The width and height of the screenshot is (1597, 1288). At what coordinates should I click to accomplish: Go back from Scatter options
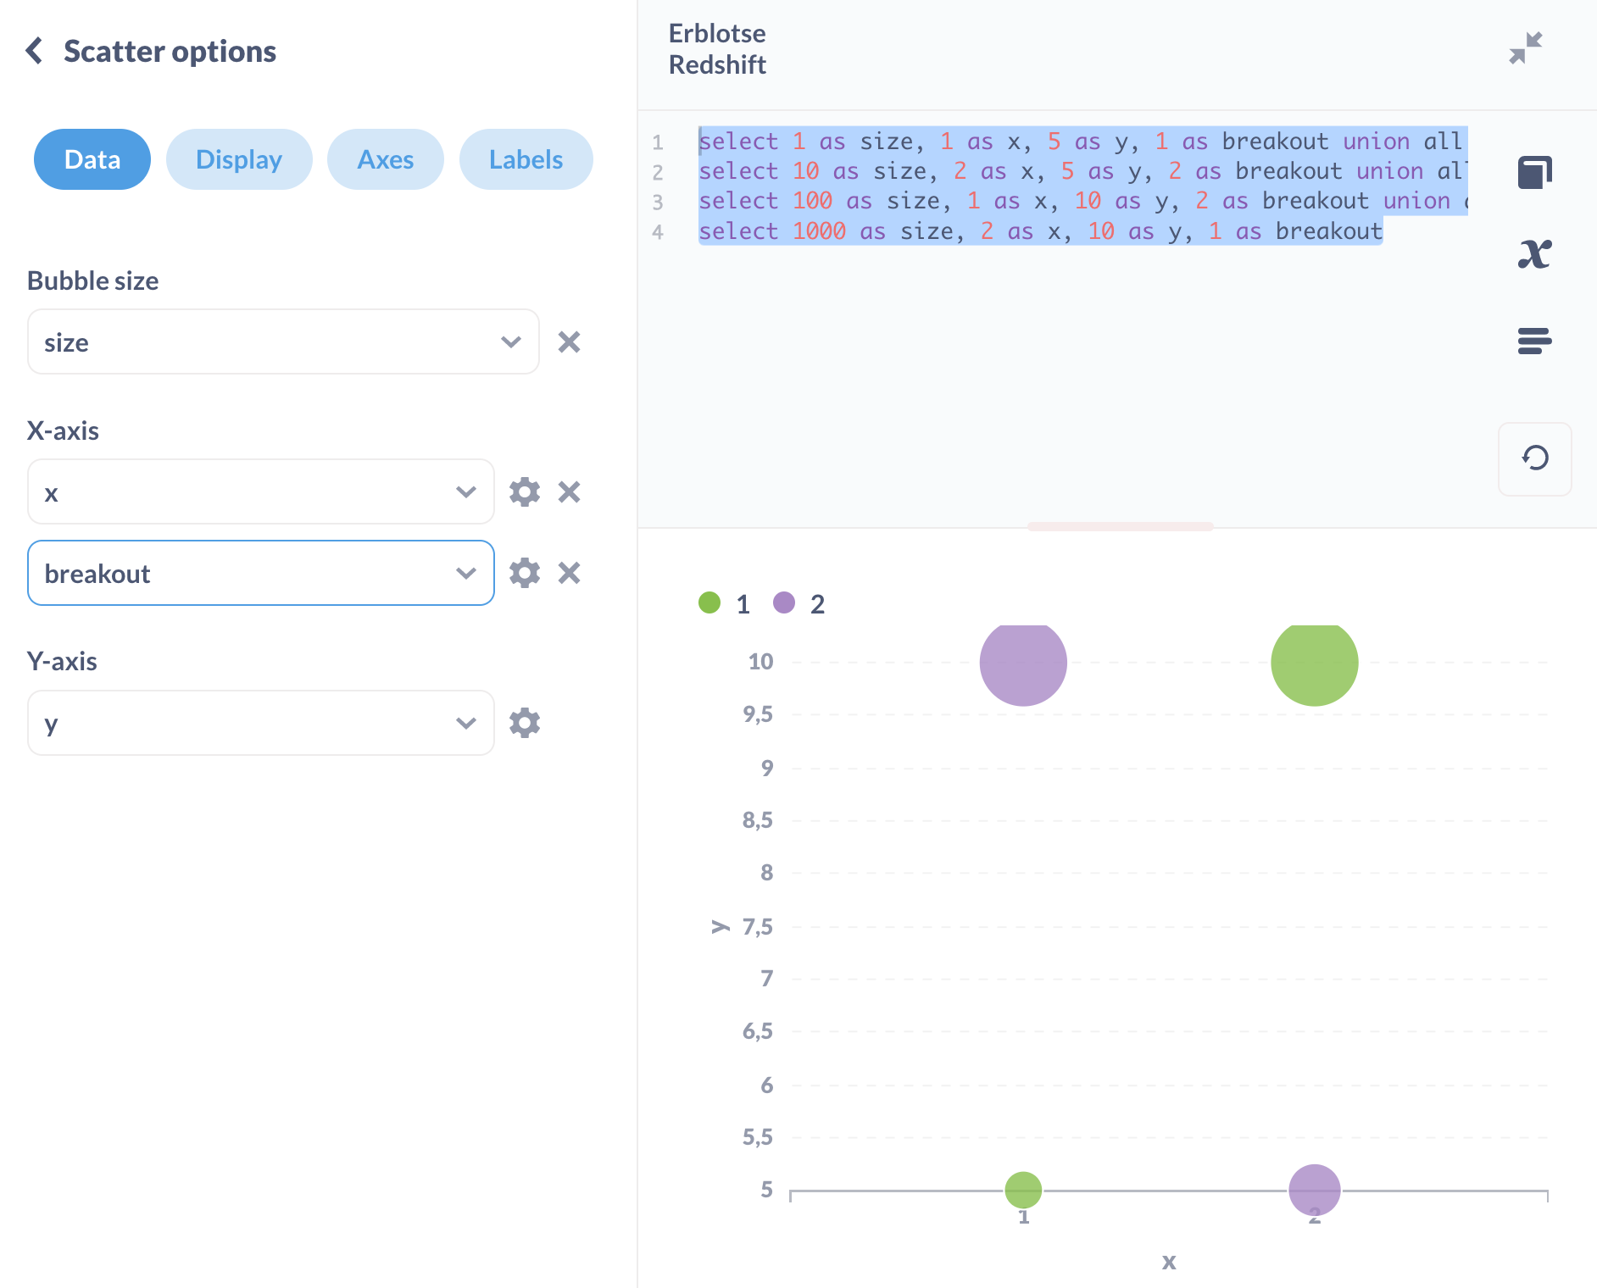(36, 51)
